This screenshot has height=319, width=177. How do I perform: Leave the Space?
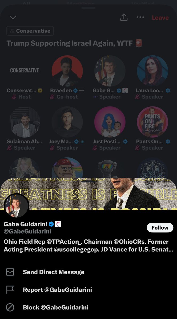[160, 18]
